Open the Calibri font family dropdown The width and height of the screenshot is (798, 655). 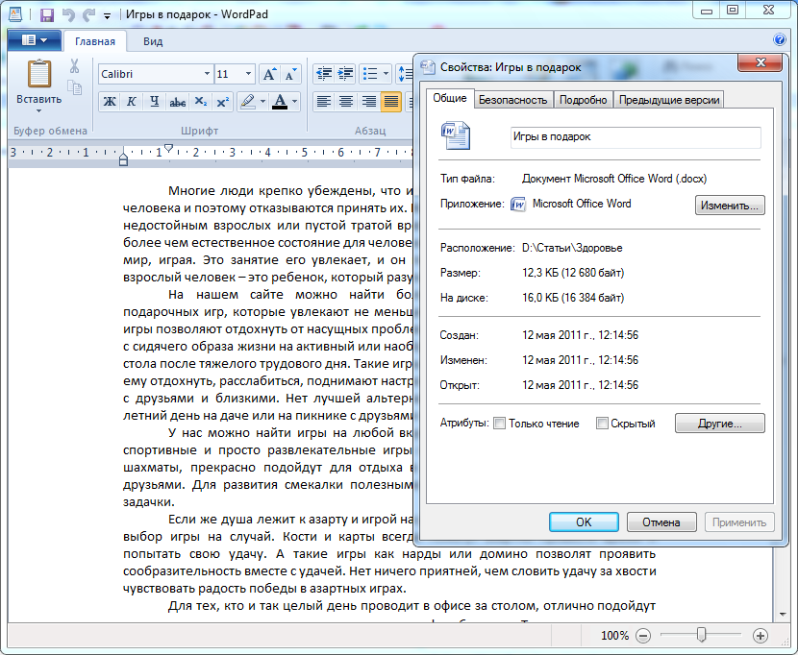206,74
